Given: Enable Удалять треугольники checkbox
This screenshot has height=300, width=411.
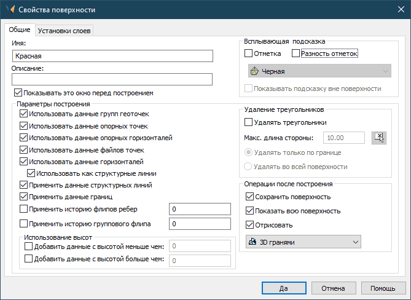Looking at the screenshot, I should (x=249, y=122).
